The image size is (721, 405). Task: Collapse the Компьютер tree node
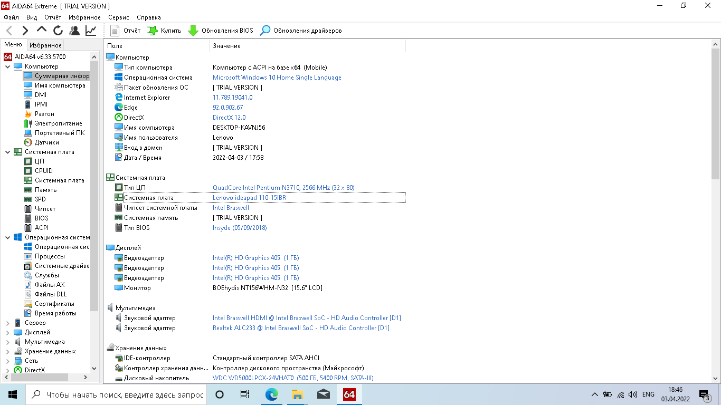pos(8,66)
